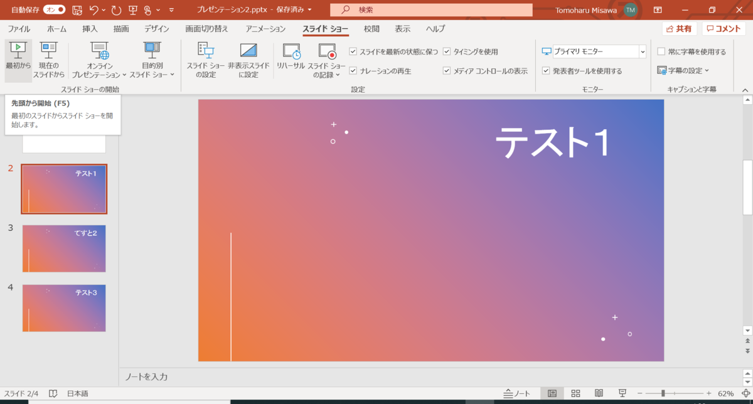
Task: Click the コメント button
Action: click(x=724, y=29)
